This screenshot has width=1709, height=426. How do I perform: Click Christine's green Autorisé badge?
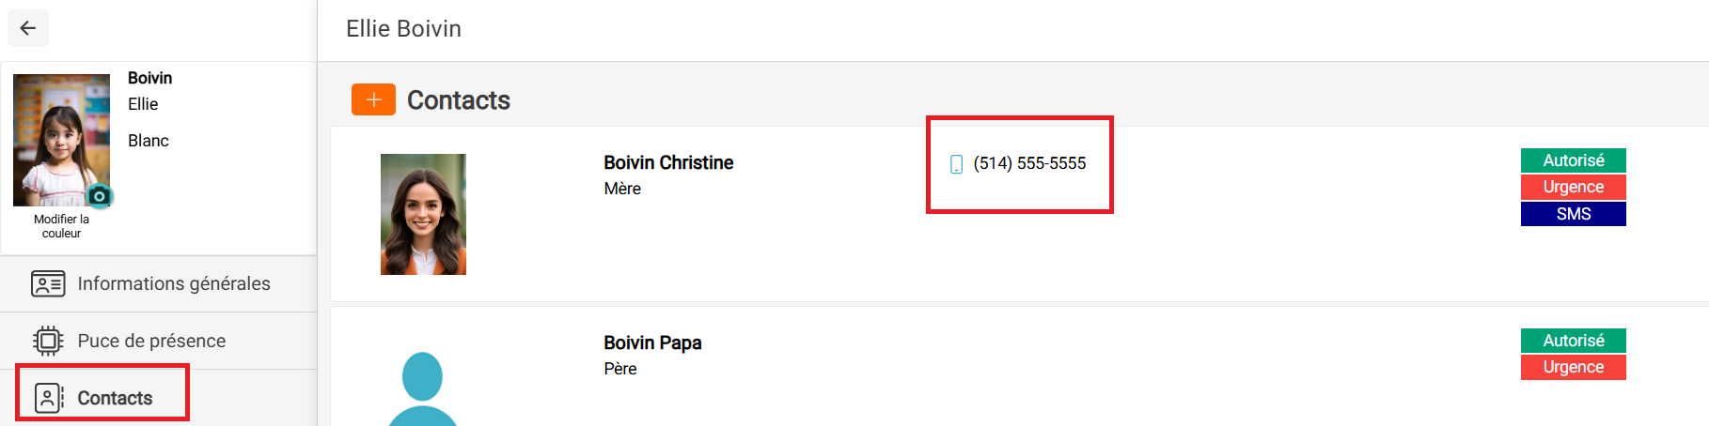(x=1573, y=160)
